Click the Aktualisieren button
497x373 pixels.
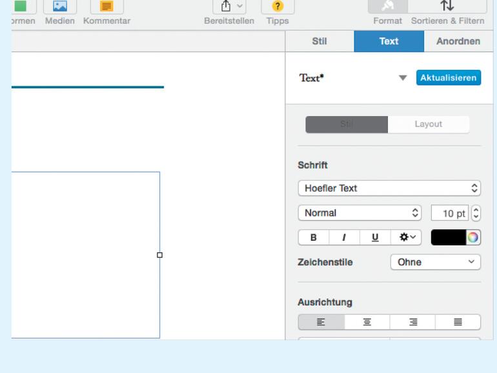coord(449,77)
